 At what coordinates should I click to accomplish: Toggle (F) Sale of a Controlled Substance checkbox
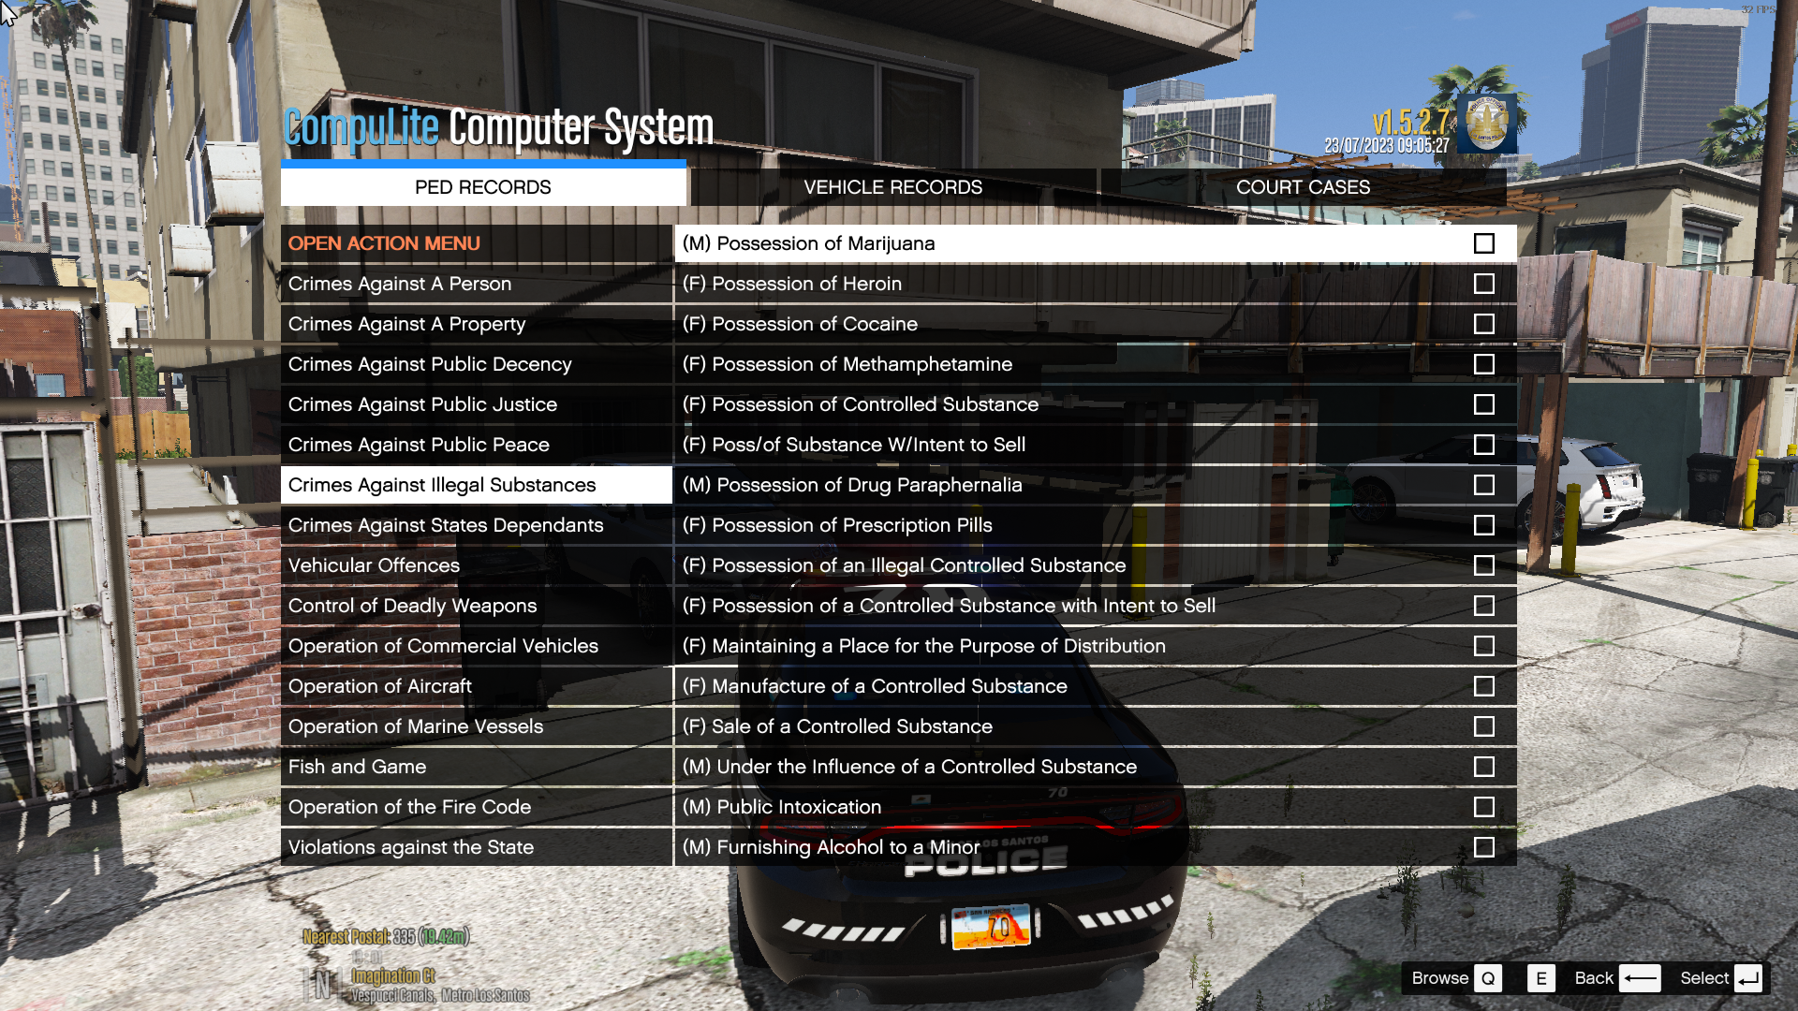pos(1484,725)
